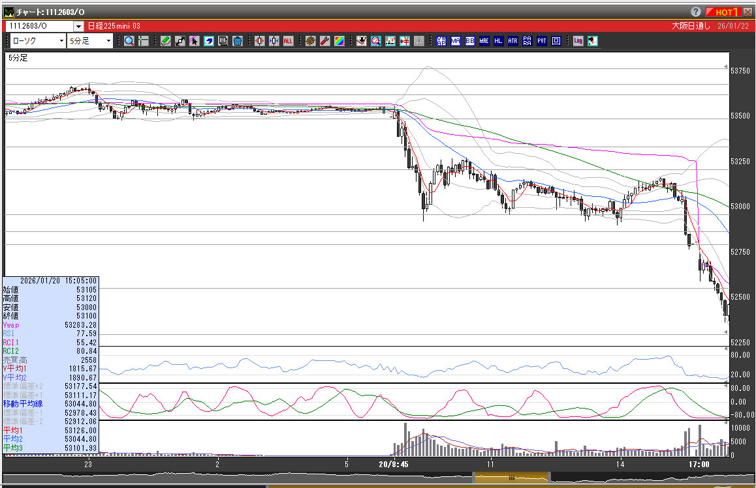Click the trash can delete icon

[238, 41]
